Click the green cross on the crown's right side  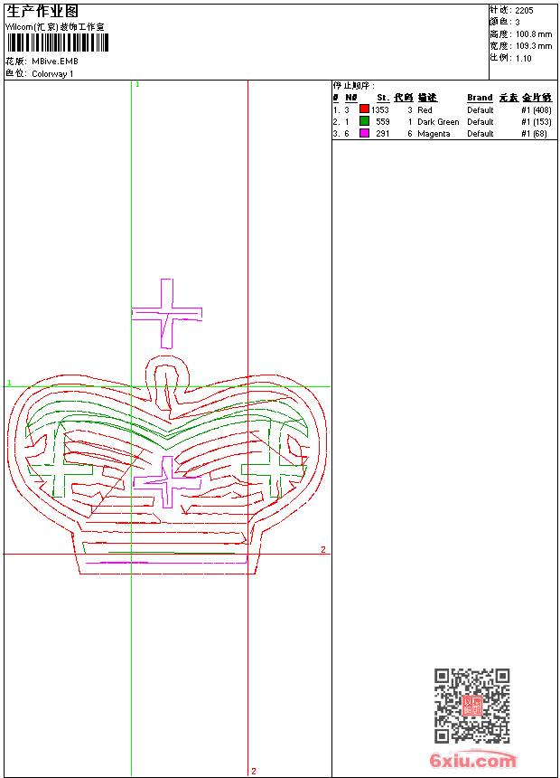(x=275, y=460)
